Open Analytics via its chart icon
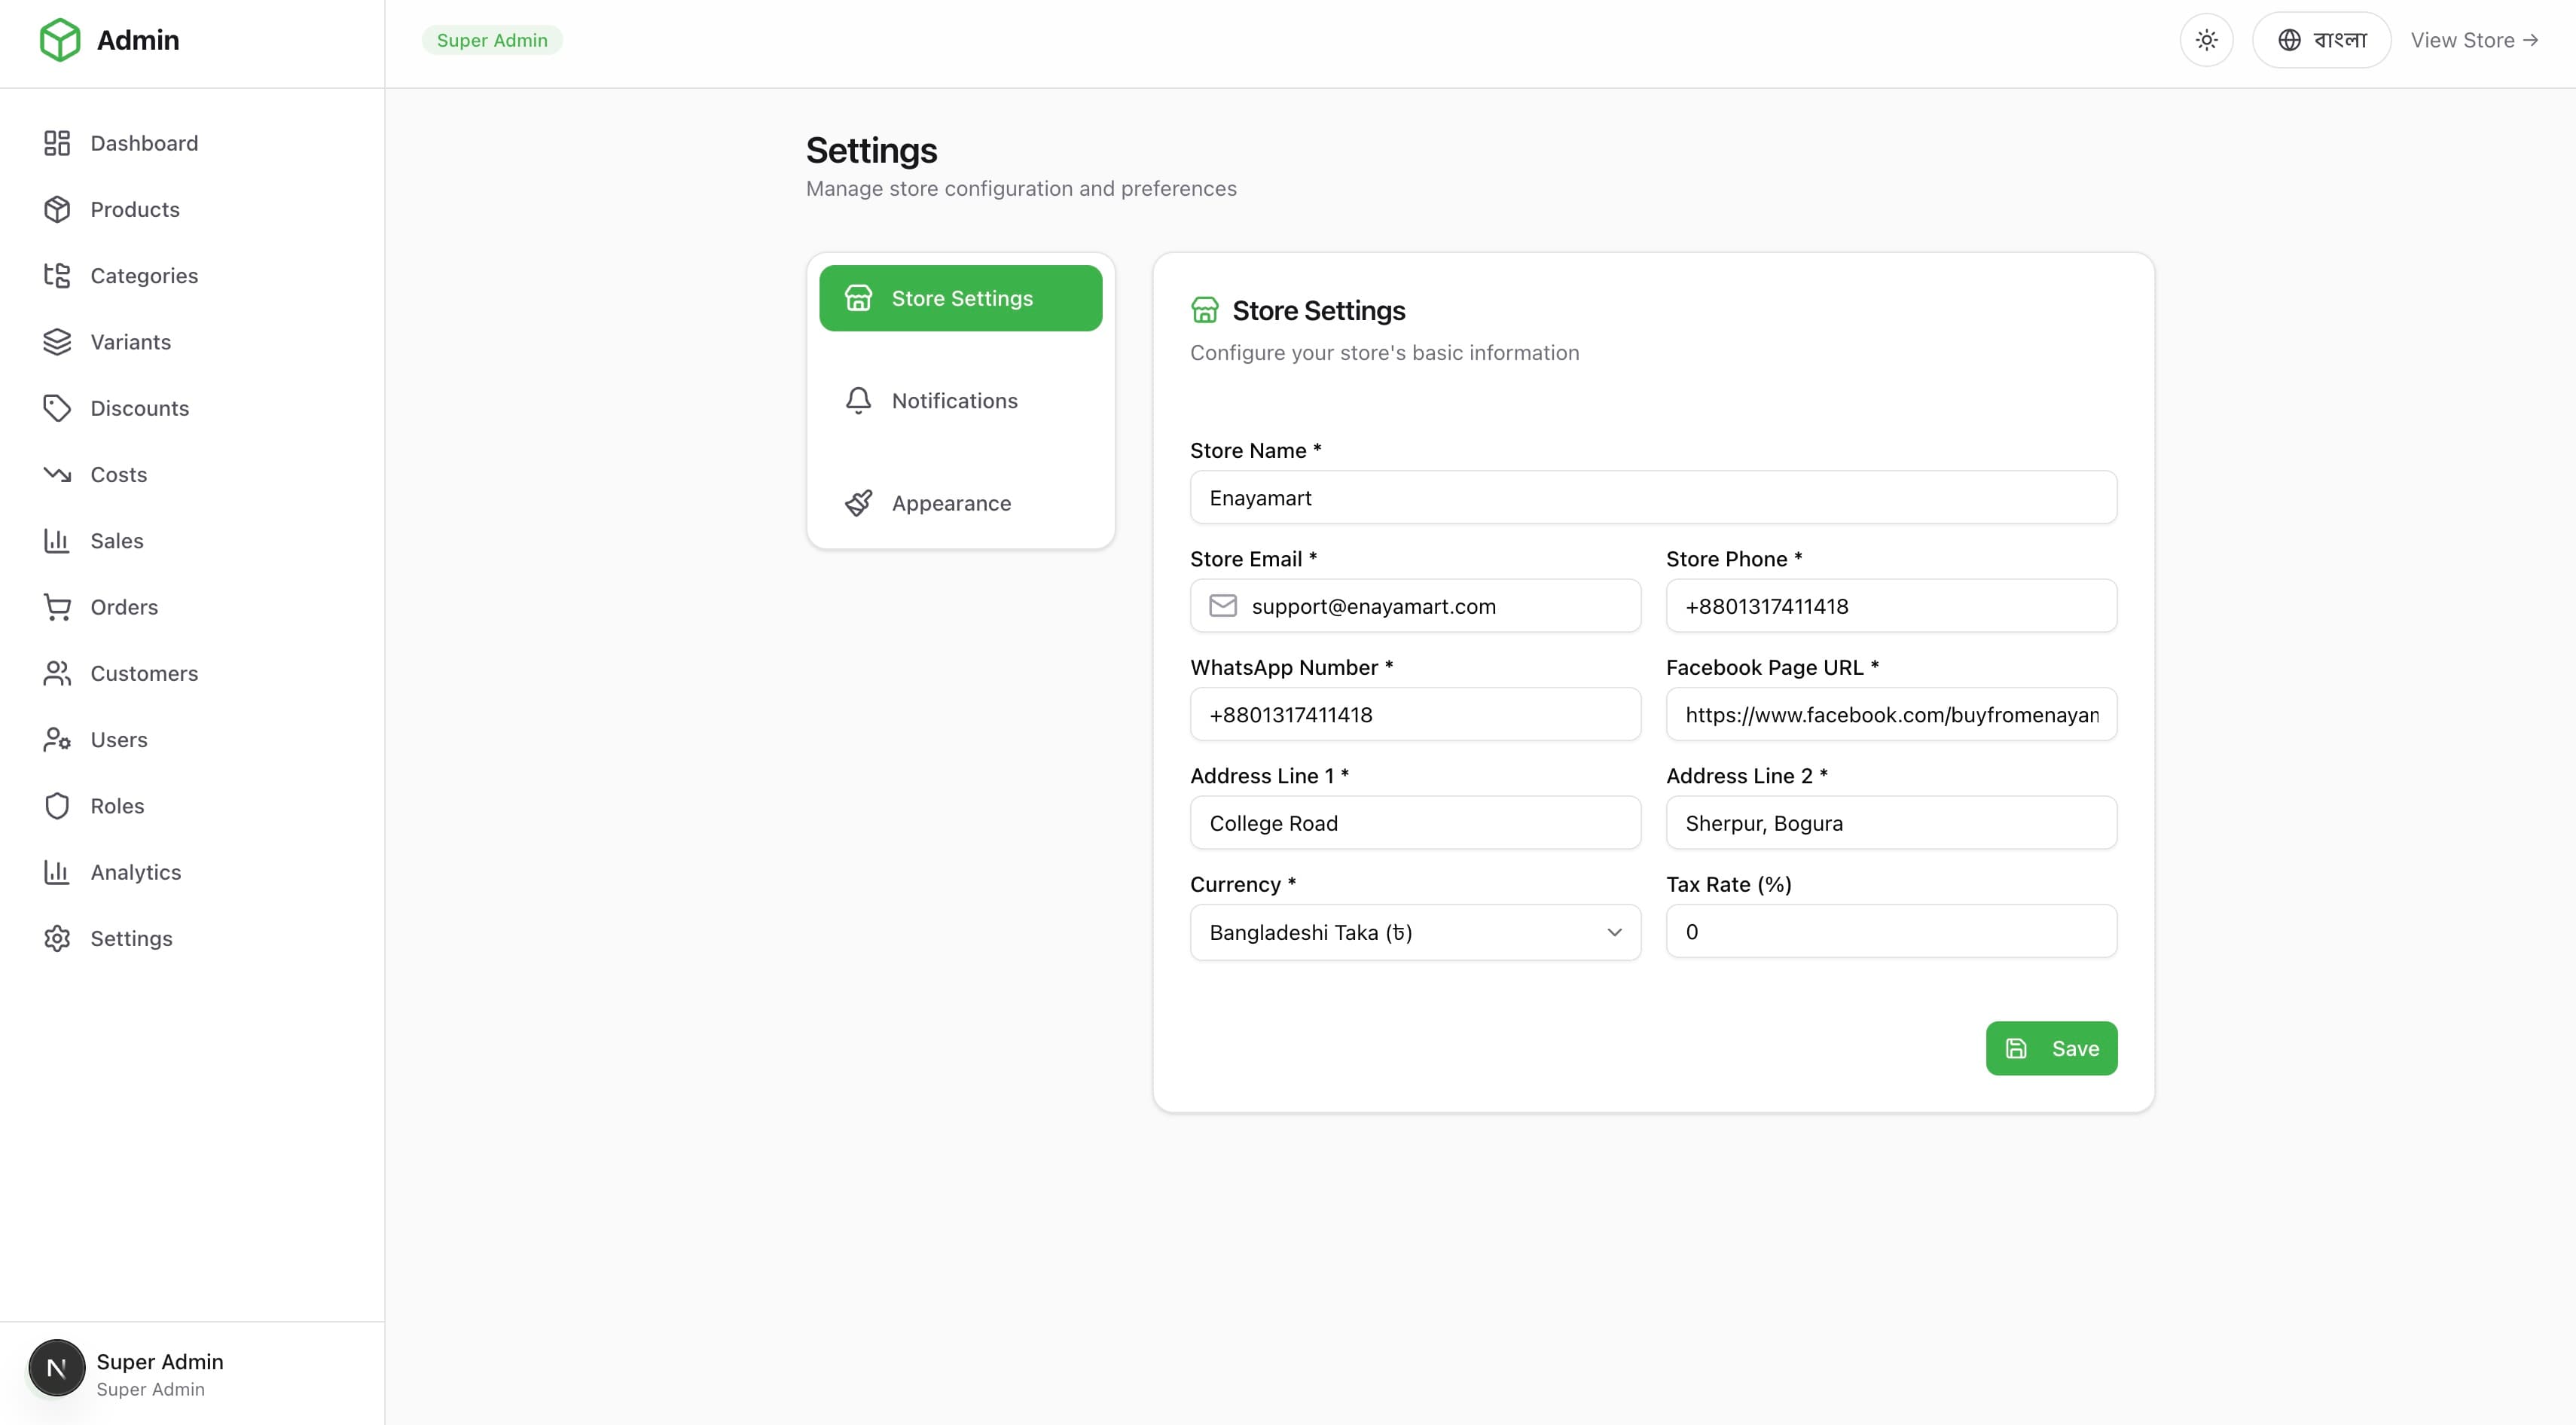The height and width of the screenshot is (1425, 2576). pos(57,872)
